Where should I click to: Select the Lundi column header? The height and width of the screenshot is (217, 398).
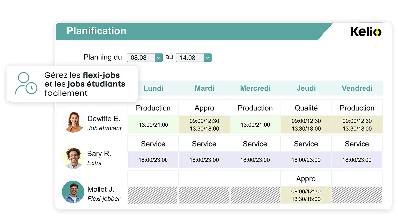153,88
